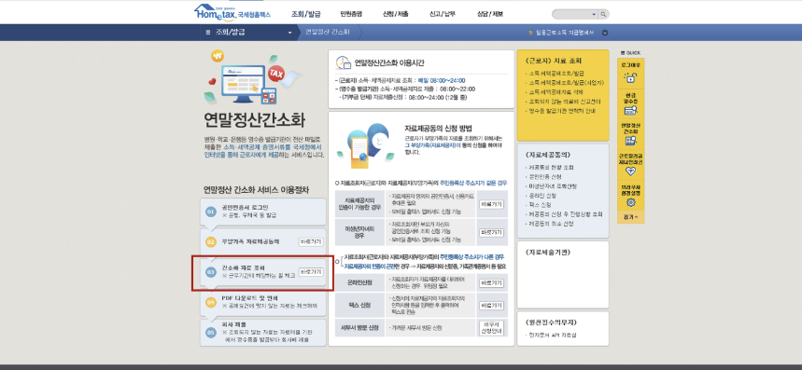Click the 회사 제출 step text
Viewport: 802px width, 370px height.
pos(234,324)
